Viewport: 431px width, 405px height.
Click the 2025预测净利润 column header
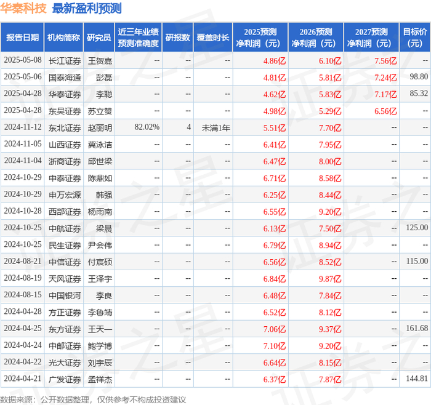260,38
